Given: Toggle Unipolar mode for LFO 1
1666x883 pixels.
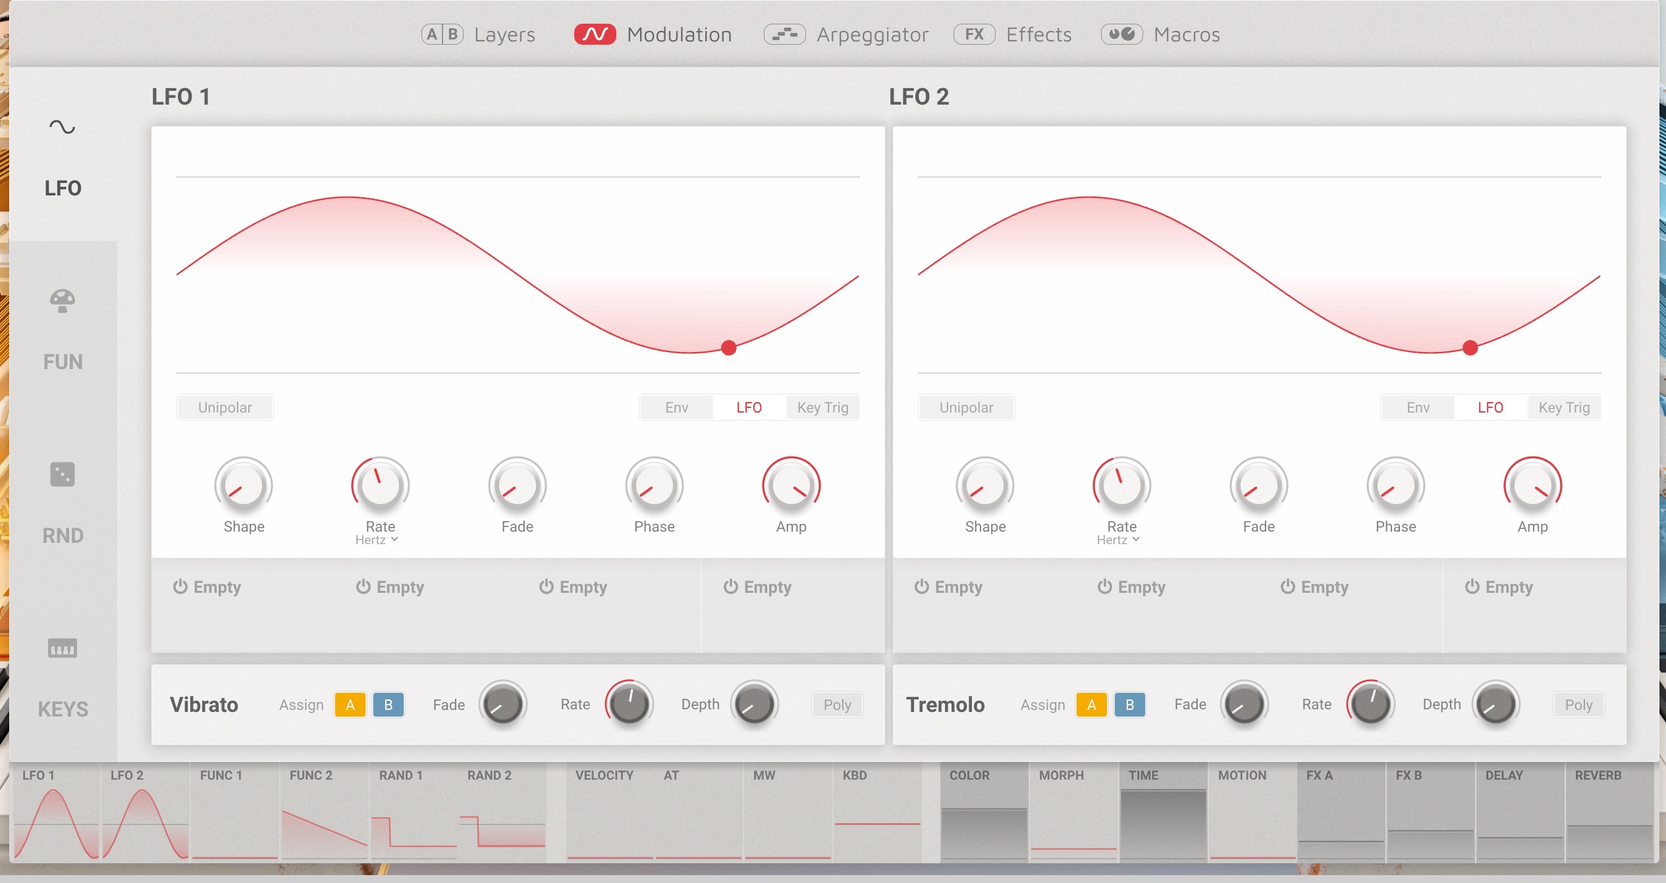Looking at the screenshot, I should [225, 407].
